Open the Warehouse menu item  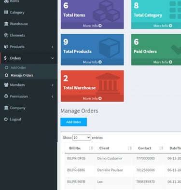pos(28,24)
